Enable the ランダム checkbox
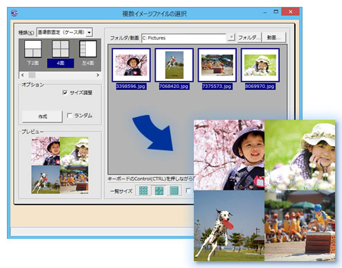342x268 pixels. coord(69,115)
